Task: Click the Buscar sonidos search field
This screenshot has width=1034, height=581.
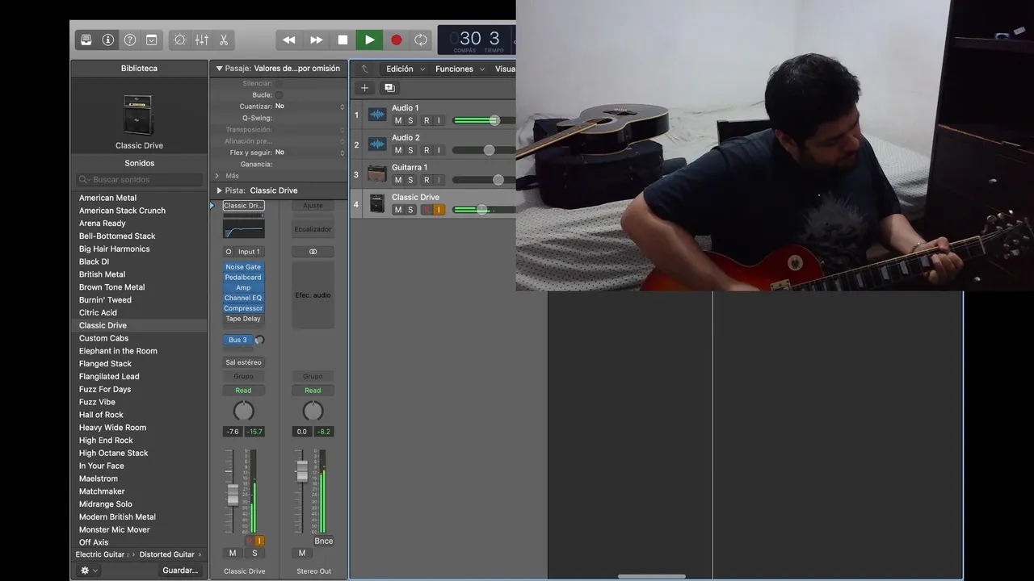Action: 139,180
